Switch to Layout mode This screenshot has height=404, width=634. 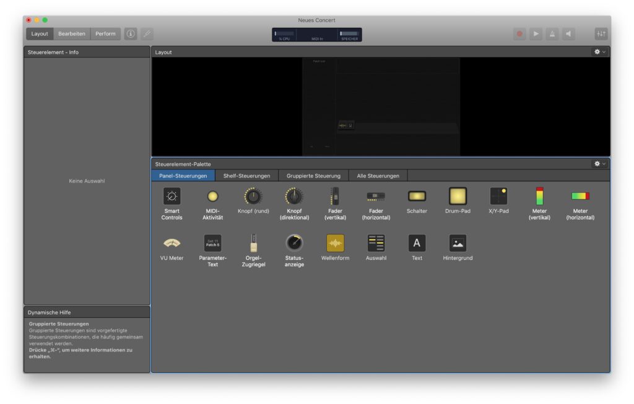40,34
